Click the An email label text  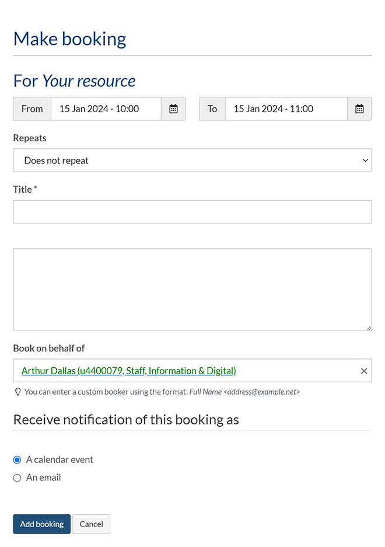point(44,478)
